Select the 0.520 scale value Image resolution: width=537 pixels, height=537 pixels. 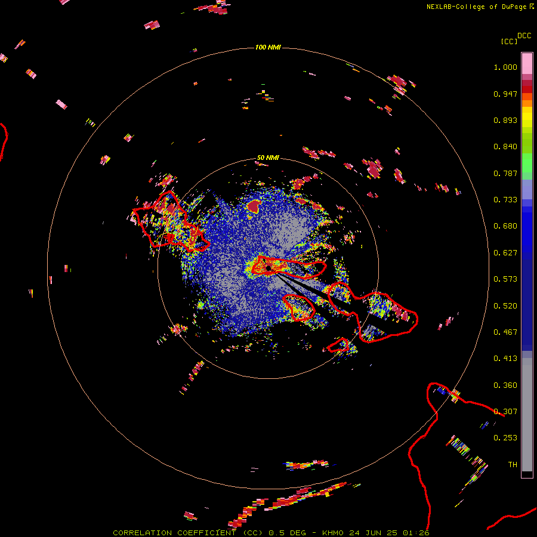coord(505,306)
